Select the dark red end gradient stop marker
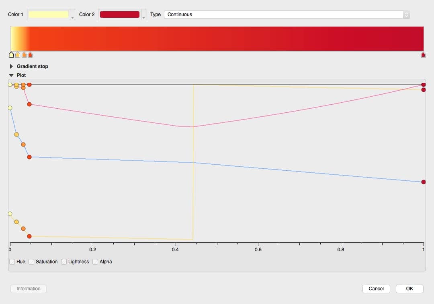434x304 pixels. [423, 55]
